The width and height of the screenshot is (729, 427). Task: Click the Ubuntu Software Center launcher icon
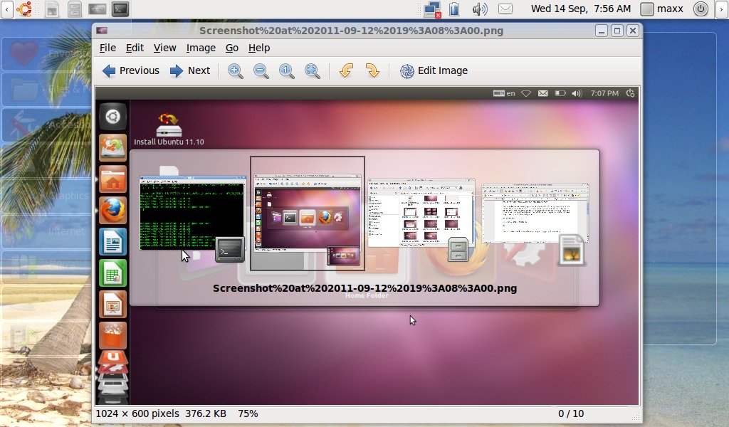(x=112, y=335)
